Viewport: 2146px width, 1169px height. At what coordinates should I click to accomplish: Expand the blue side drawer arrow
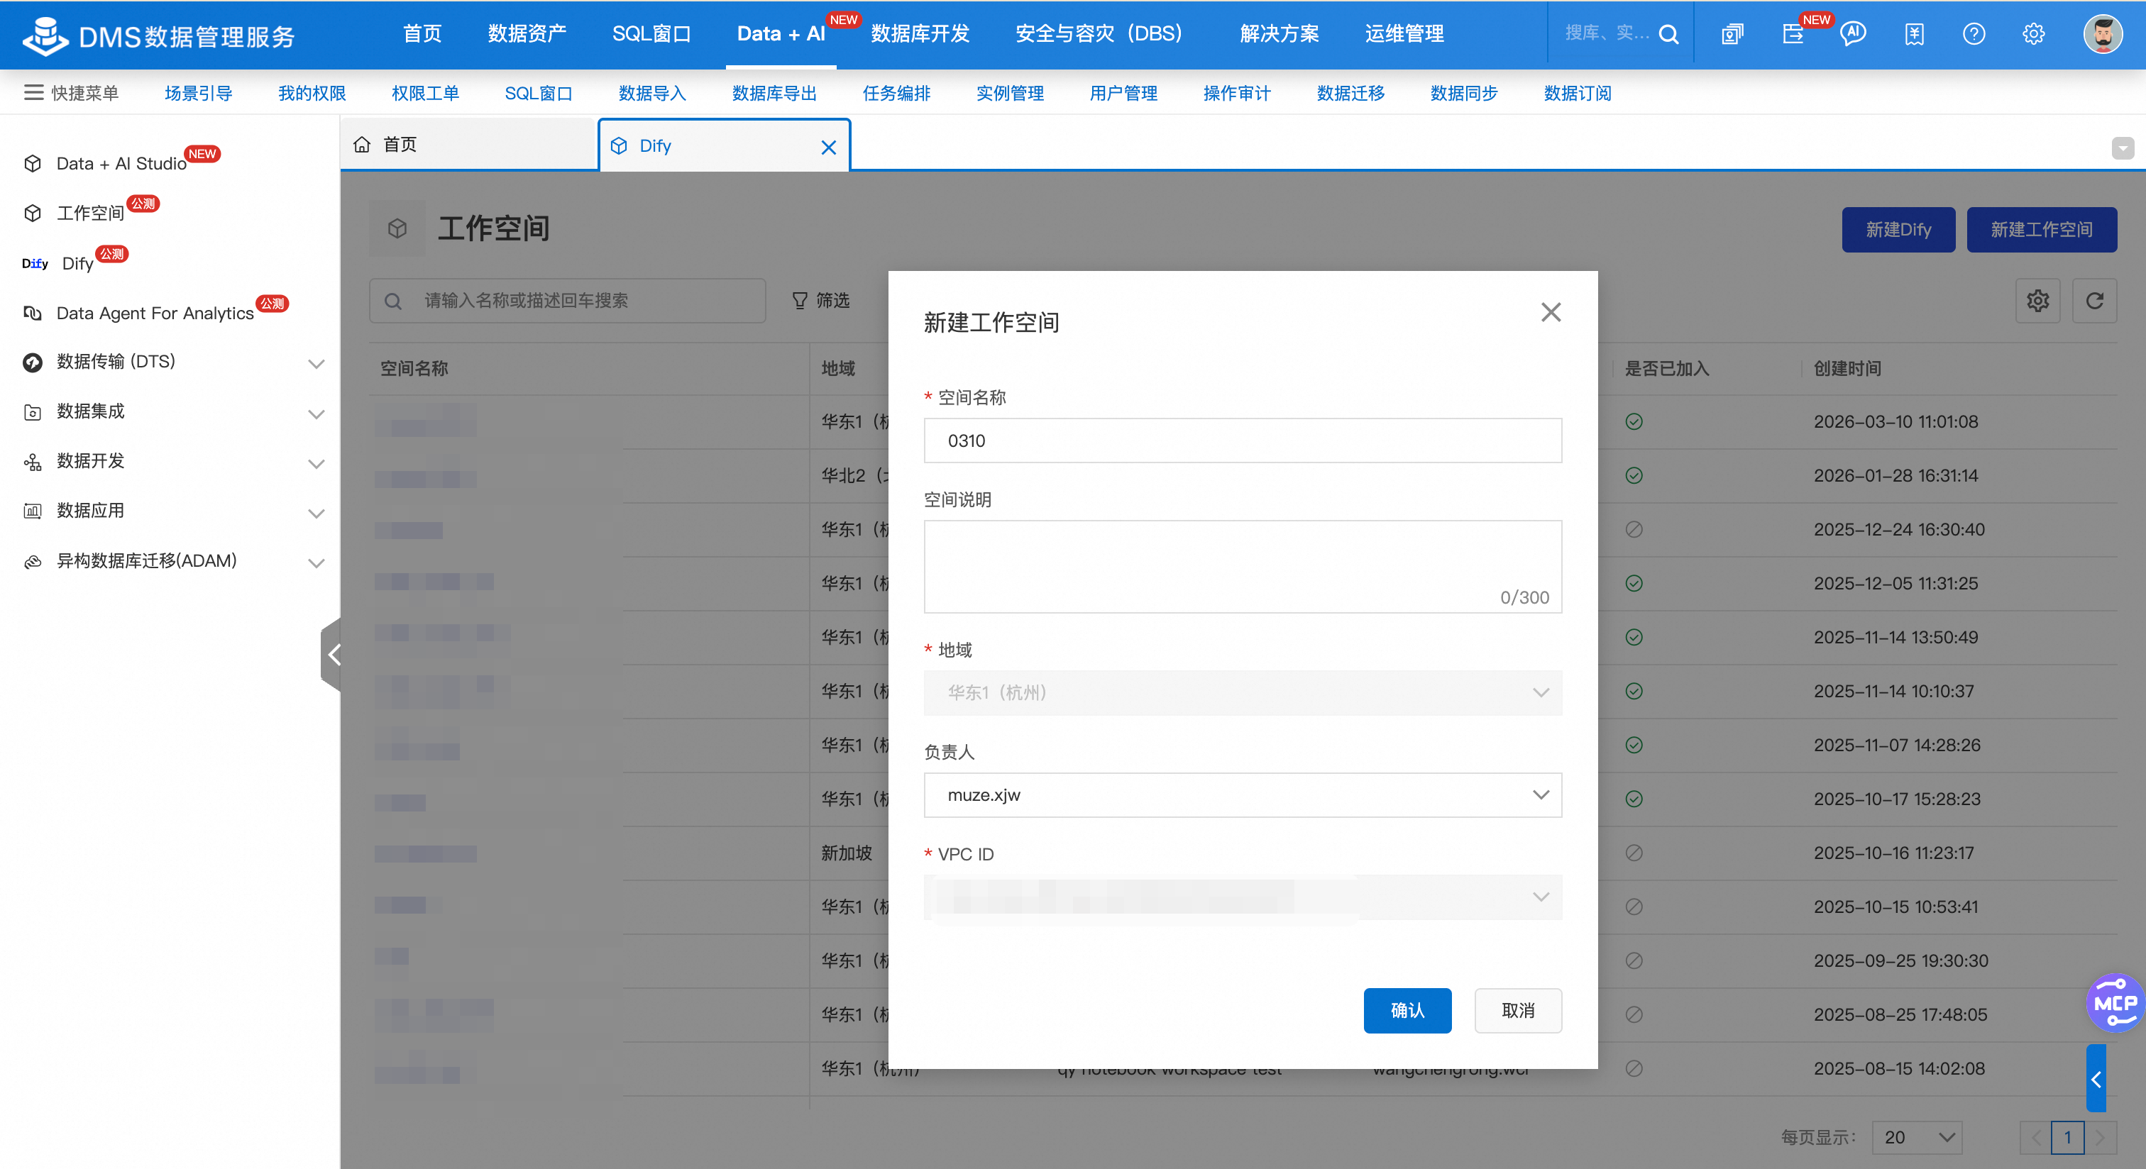tap(2096, 1079)
